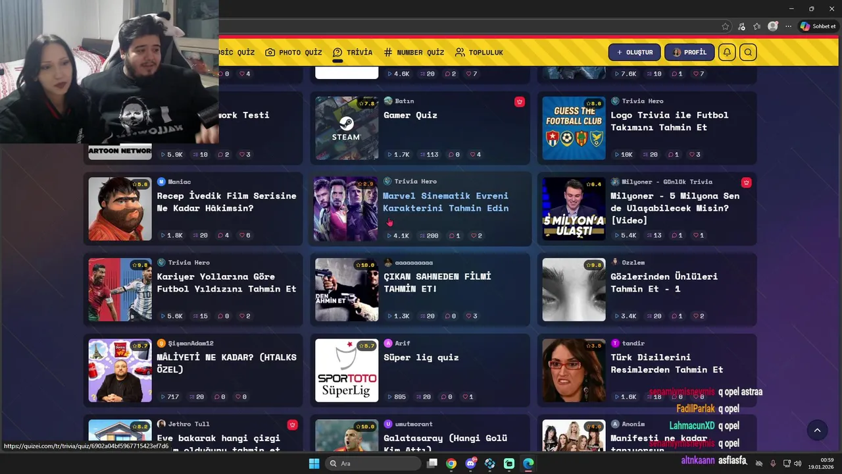Click heart icon on ÇIKAN SAHNEDEN FİLMİ card

tap(469, 316)
